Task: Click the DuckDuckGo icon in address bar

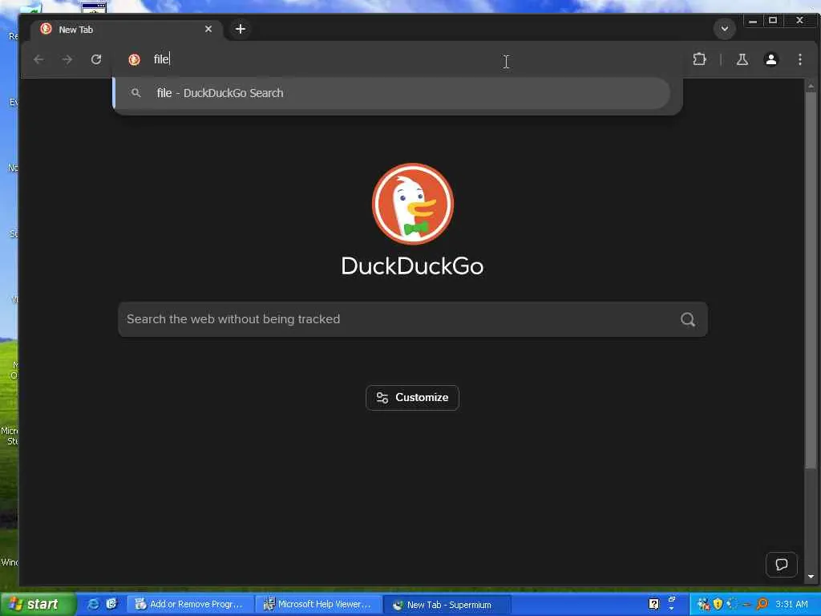Action: pyautogui.click(x=134, y=59)
